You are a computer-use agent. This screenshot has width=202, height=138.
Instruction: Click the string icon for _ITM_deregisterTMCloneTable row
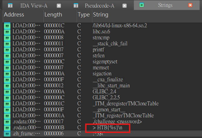(x=7, y=103)
